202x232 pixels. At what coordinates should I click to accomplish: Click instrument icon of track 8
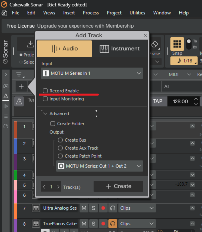[36, 224]
